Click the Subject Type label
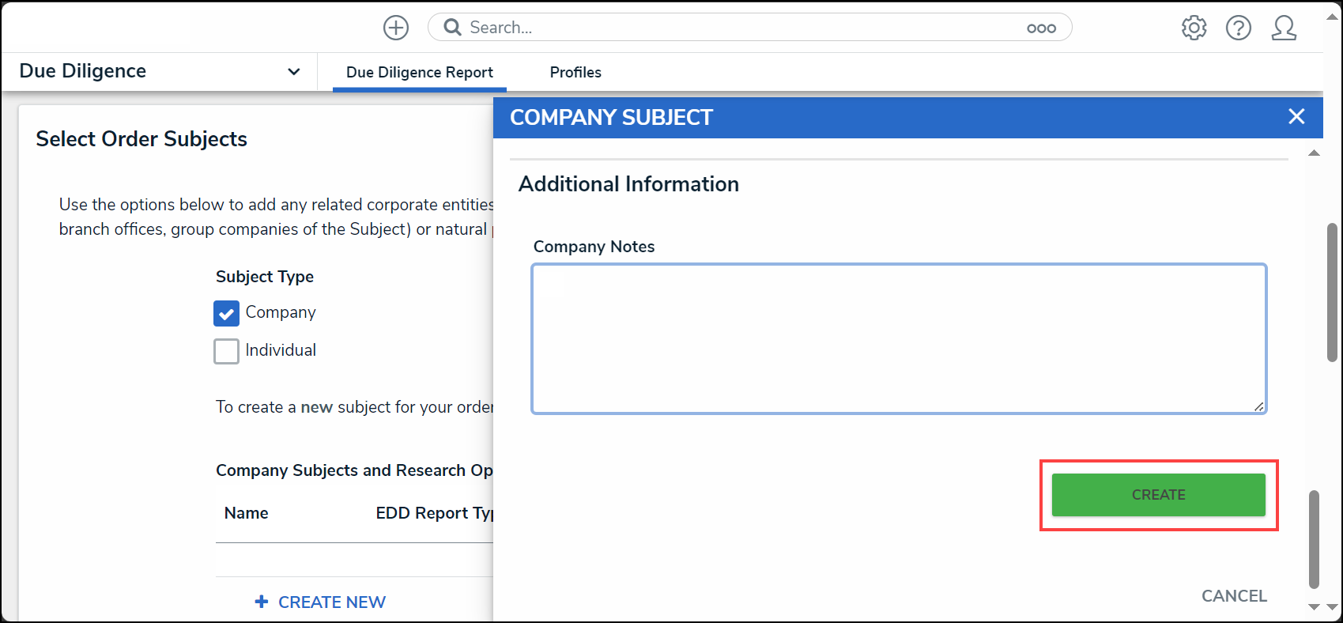The width and height of the screenshot is (1343, 623). 265,277
